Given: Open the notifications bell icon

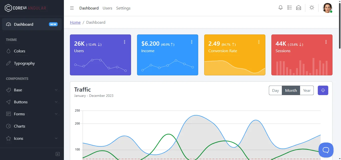Looking at the screenshot, I should coord(281,8).
